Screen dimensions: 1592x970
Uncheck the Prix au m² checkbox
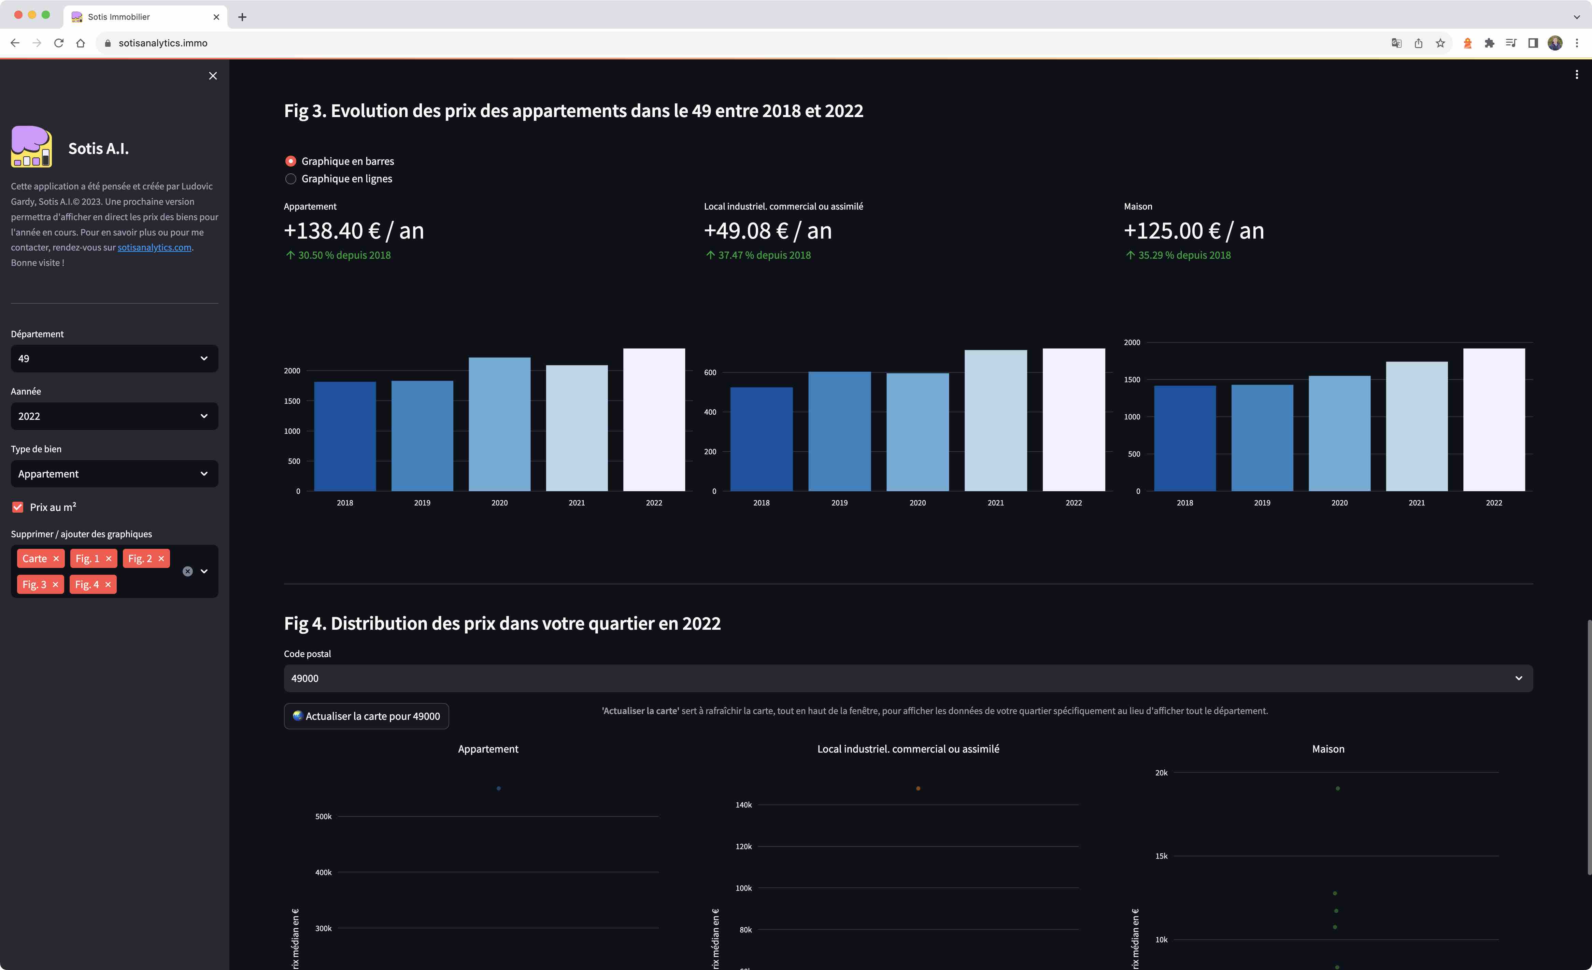[18, 507]
